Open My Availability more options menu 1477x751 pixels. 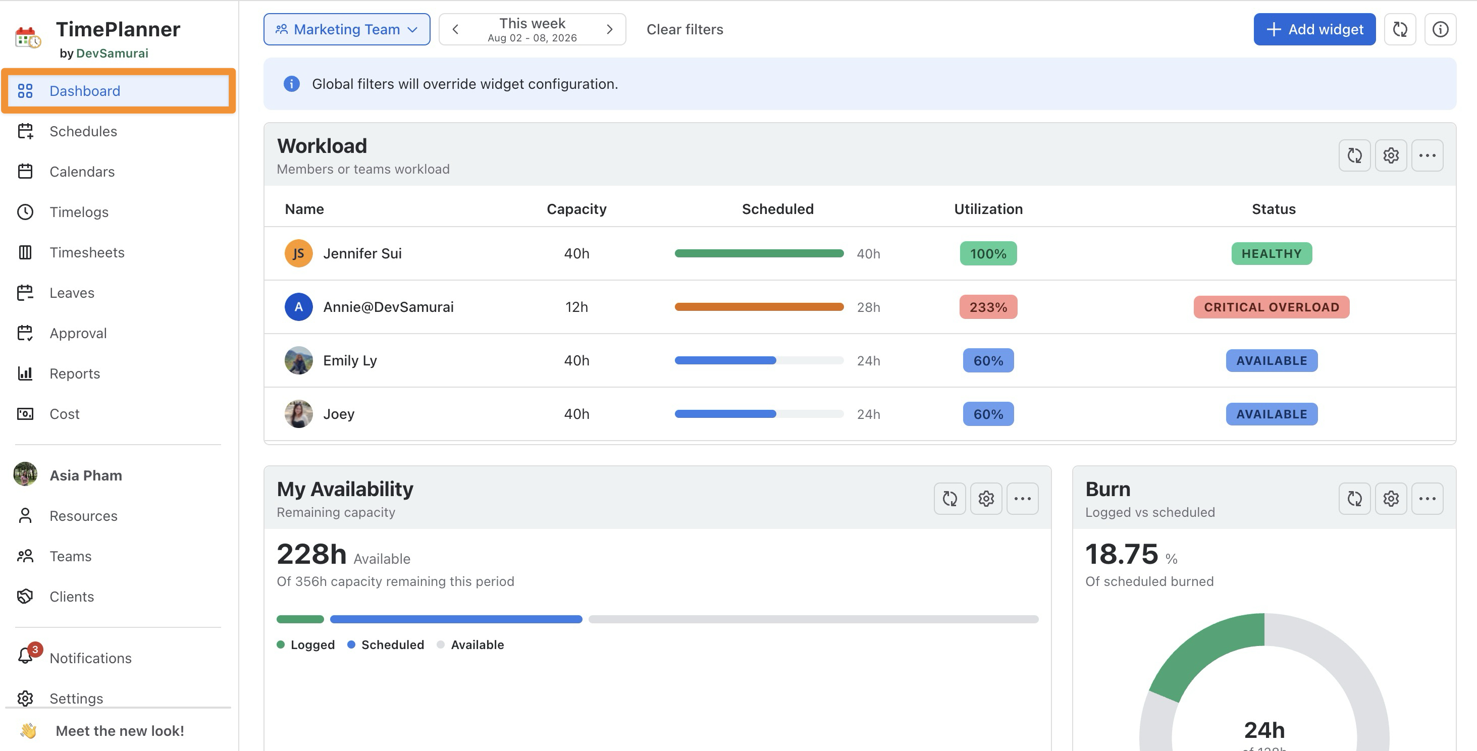point(1022,499)
